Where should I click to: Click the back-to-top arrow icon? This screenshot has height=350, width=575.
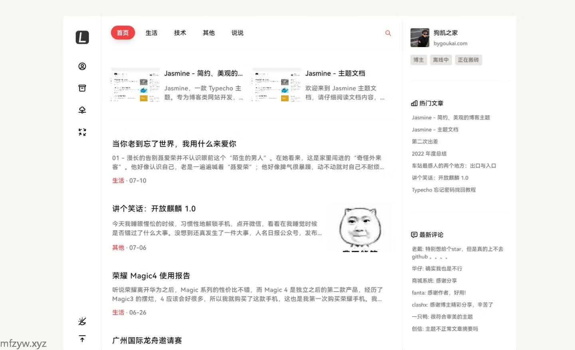click(82, 339)
